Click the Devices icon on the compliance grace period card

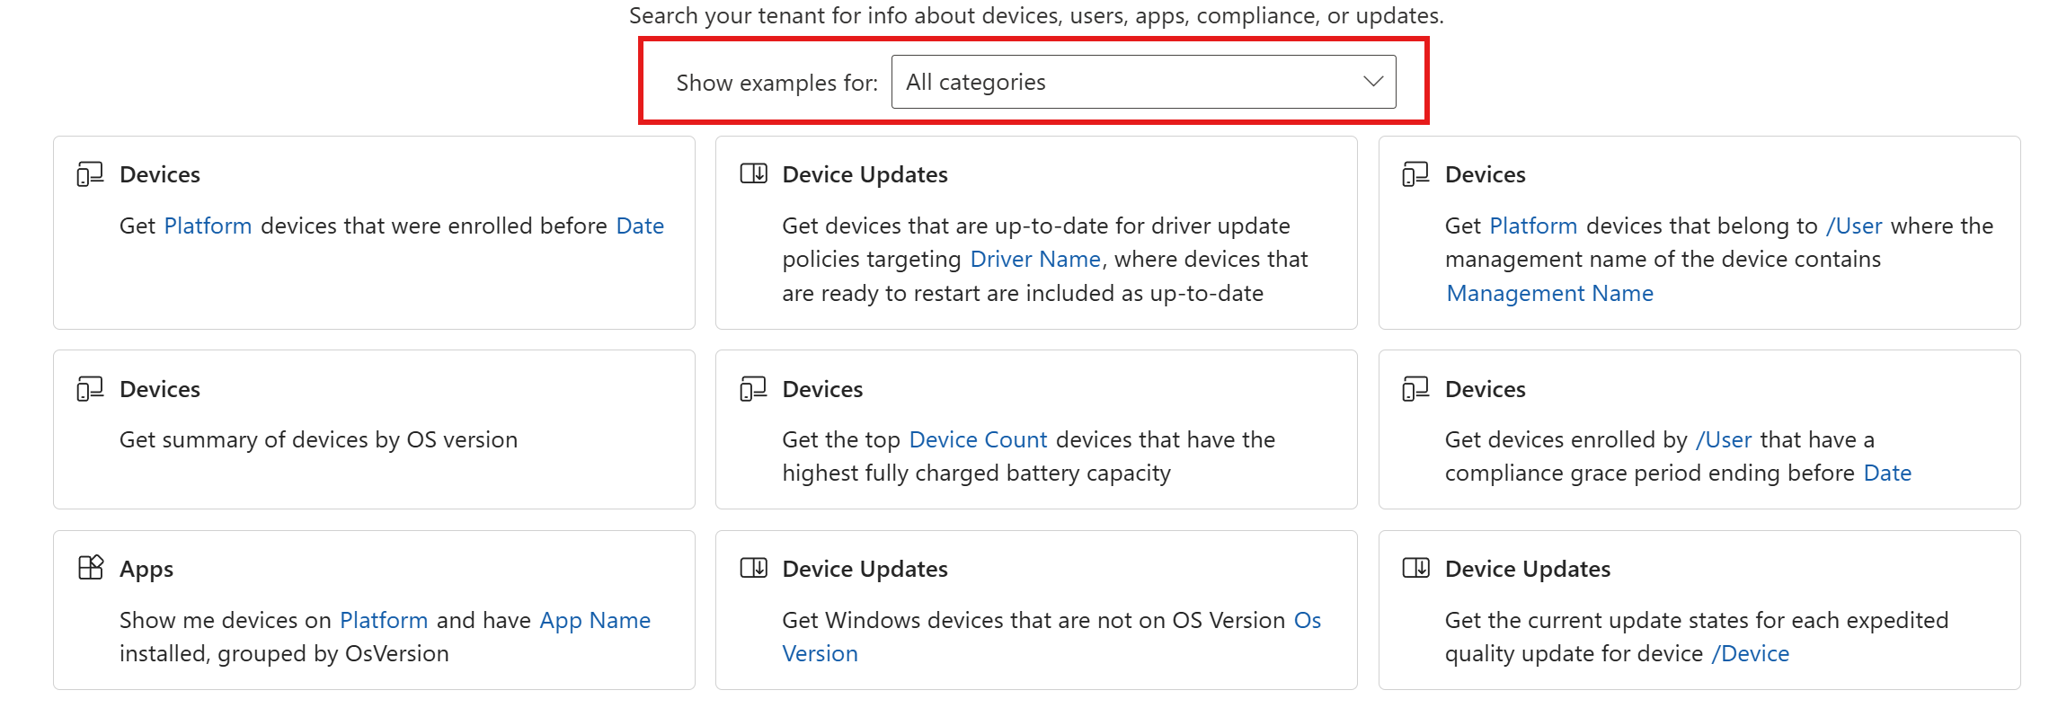(x=1415, y=389)
